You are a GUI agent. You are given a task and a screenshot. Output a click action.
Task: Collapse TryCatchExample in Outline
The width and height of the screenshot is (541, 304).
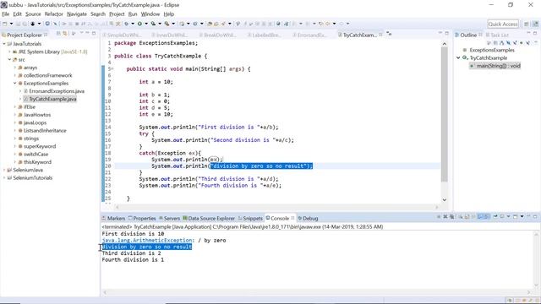click(x=458, y=58)
